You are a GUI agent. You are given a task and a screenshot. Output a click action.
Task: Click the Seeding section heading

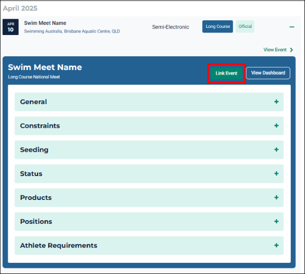coord(34,150)
